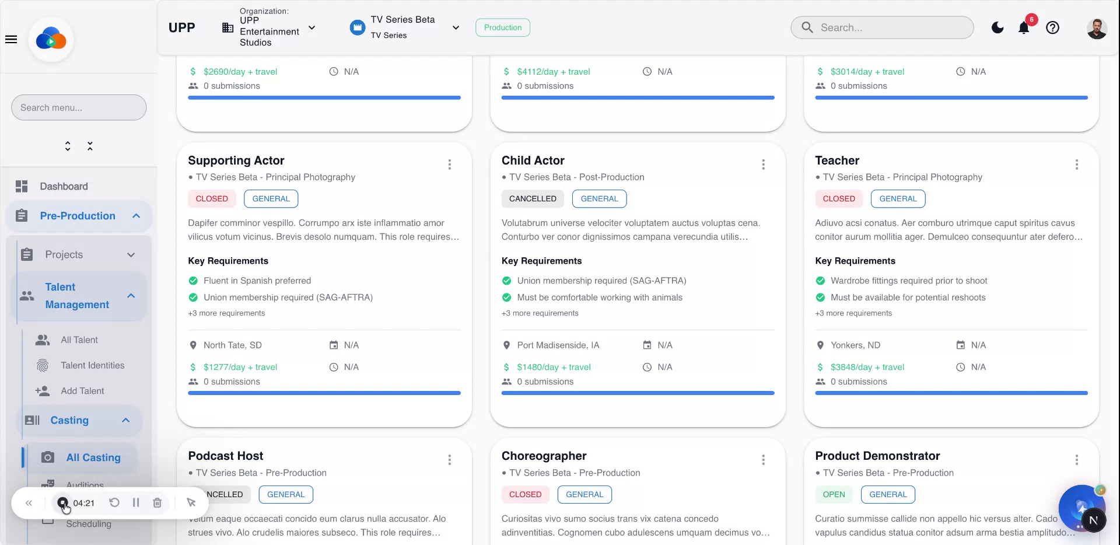
Task: Restart the recording timer
Action: 114,502
